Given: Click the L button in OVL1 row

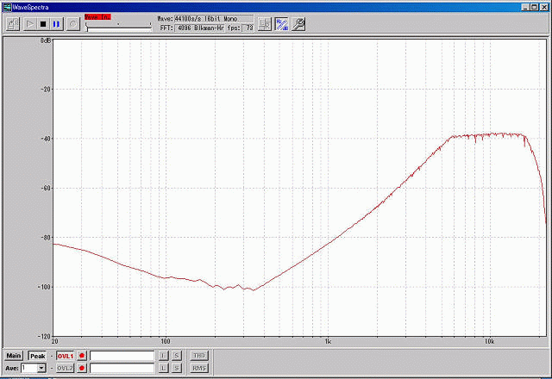Looking at the screenshot, I should pyautogui.click(x=162, y=355).
